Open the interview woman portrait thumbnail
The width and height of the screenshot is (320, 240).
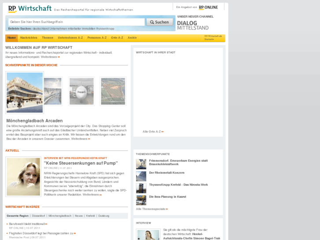[x=148, y=234]
